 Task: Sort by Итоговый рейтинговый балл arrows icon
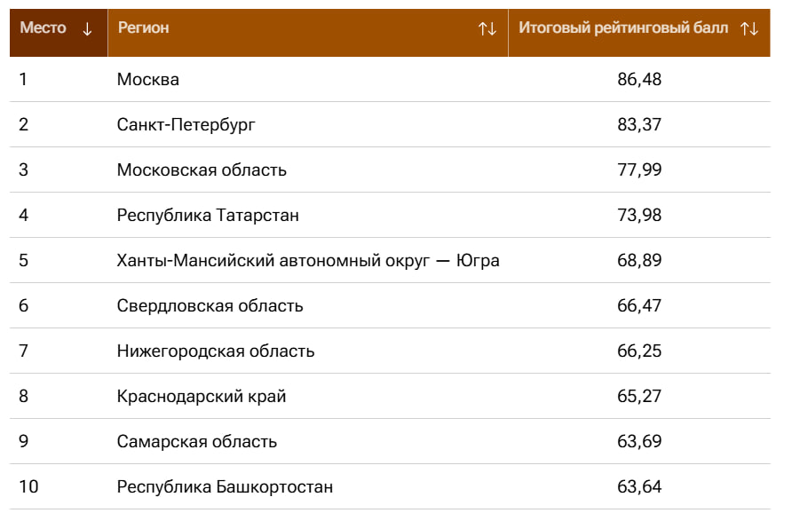[x=749, y=28]
